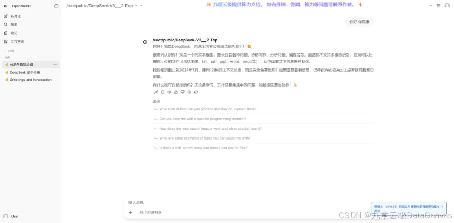
Task: Open the 笔记 notes section
Action: click(30, 33)
